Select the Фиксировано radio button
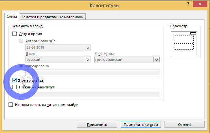 (x=21, y=66)
